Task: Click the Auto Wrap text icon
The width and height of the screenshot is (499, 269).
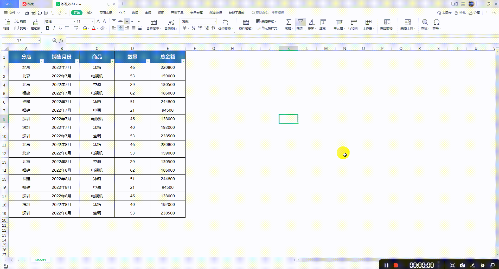Action: [171, 22]
